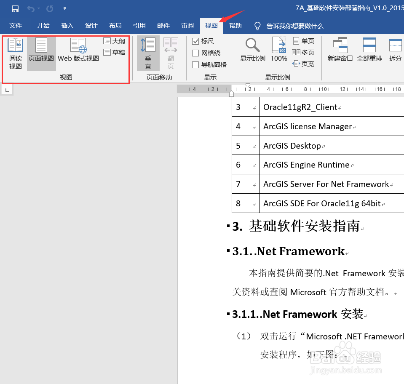Switch to the 布局 ribbon tab
Screen dimensions: 404x384
115,26
